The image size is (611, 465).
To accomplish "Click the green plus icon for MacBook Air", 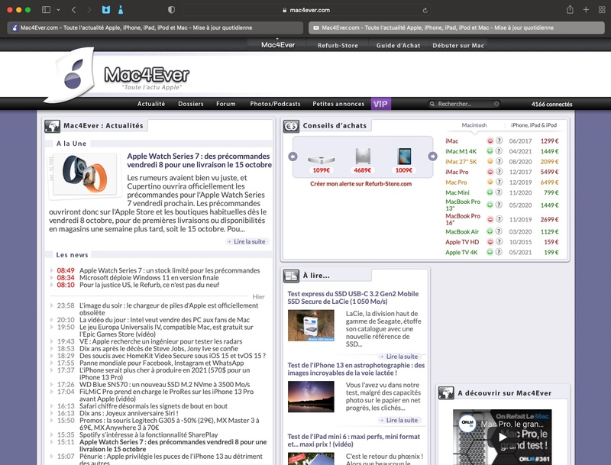I will point(490,231).
